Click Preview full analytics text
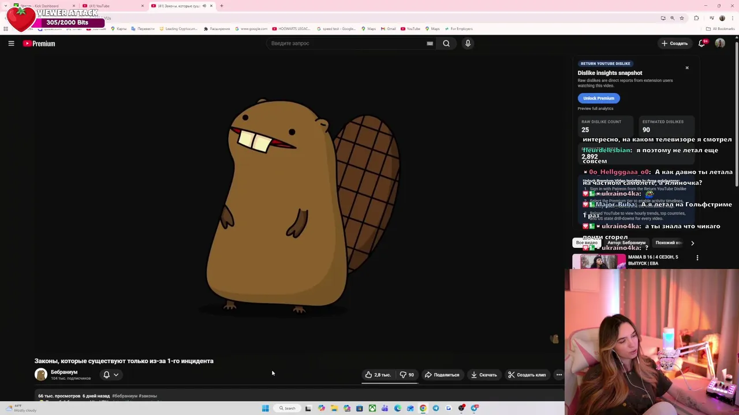Screen dimensions: 739x415 [x=595, y=108]
